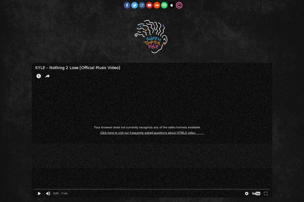Open the YouTube channel icon in header
This screenshot has height=202, width=304.
pos(149,5)
